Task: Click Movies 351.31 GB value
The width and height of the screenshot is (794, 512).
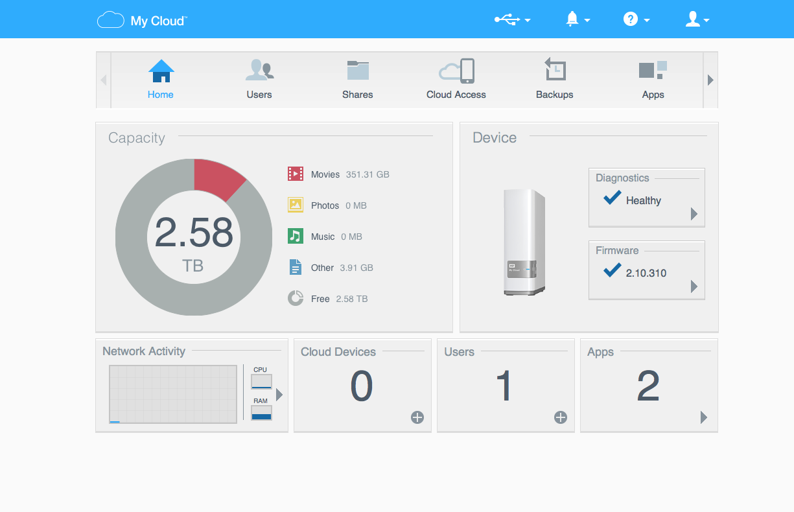Action: pos(368,174)
